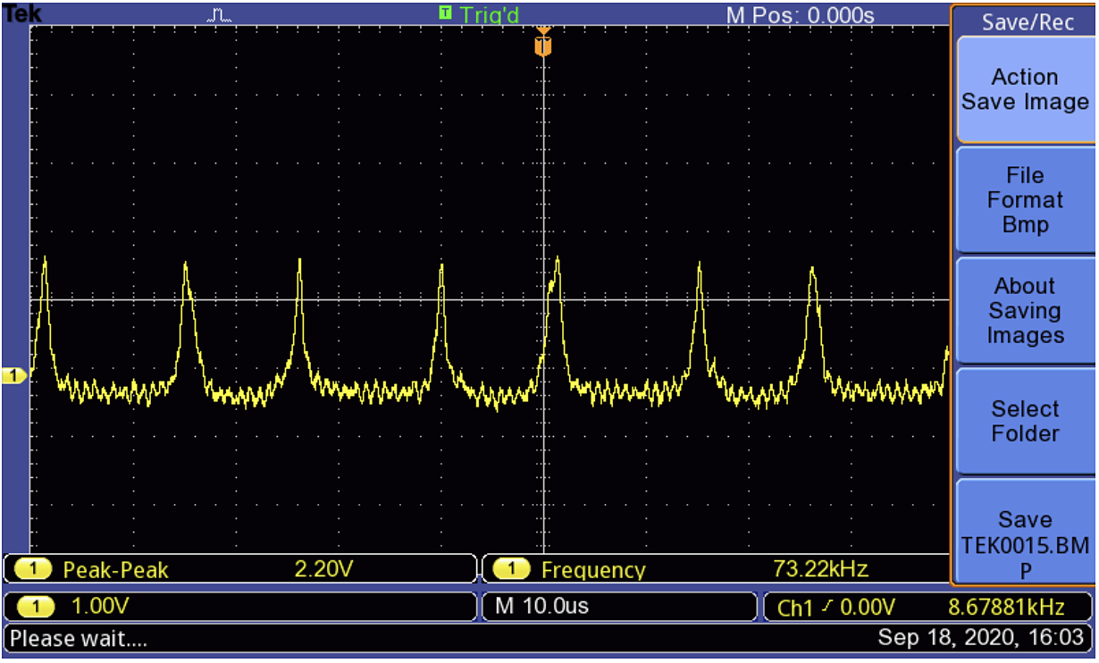The height and width of the screenshot is (663, 1099).
Task: Click the orange trigger position marker
Action: pyautogui.click(x=543, y=44)
